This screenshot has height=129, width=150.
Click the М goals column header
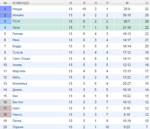tap(127, 3)
